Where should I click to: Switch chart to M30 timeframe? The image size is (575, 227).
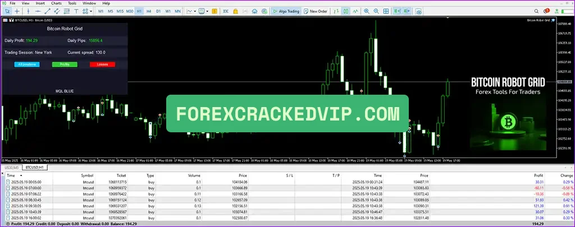(x=130, y=11)
